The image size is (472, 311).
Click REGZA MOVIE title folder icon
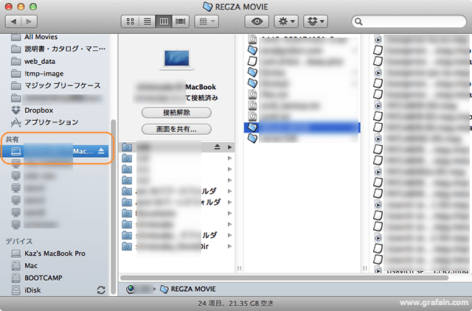pos(208,7)
